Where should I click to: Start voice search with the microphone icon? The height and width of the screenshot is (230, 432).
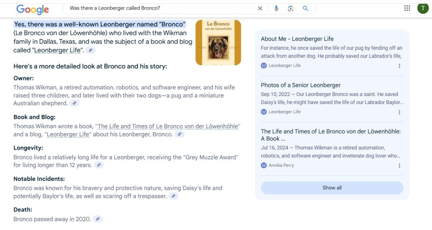click(276, 8)
